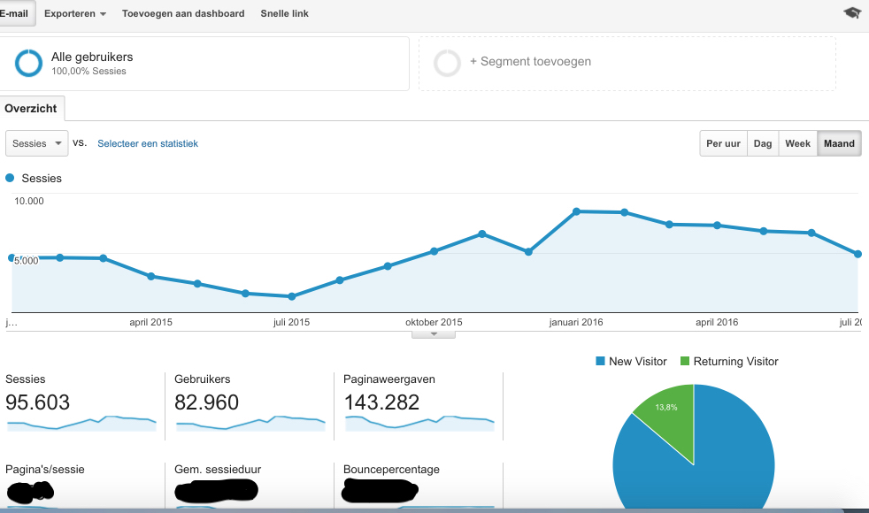Viewport: 869px width, 513px height.
Task: Click the 10.000 y-axis label
Action: coord(29,201)
